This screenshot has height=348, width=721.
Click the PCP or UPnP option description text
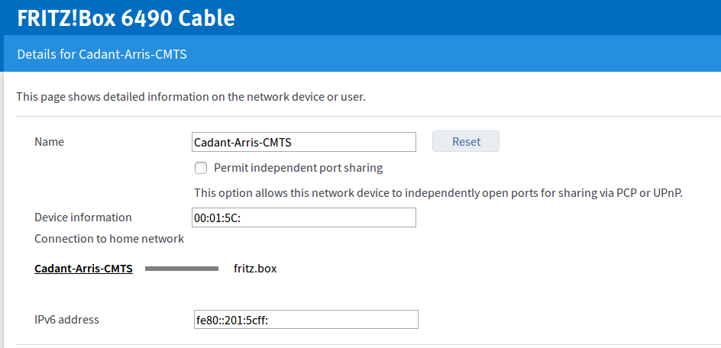[438, 192]
